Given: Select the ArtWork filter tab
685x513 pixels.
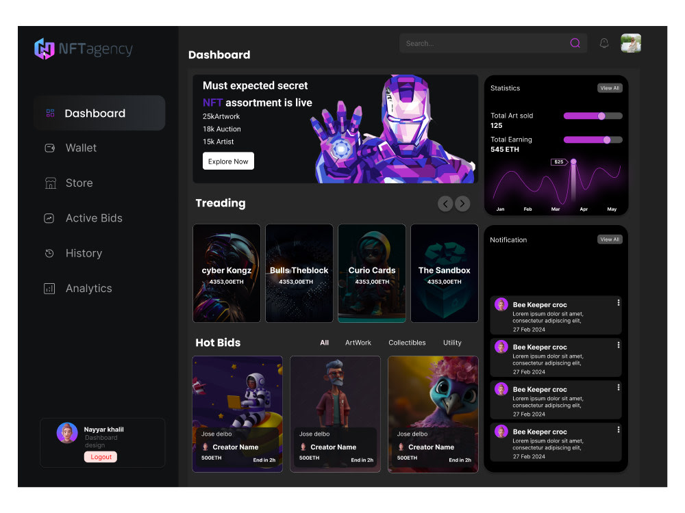Looking at the screenshot, I should click(358, 343).
